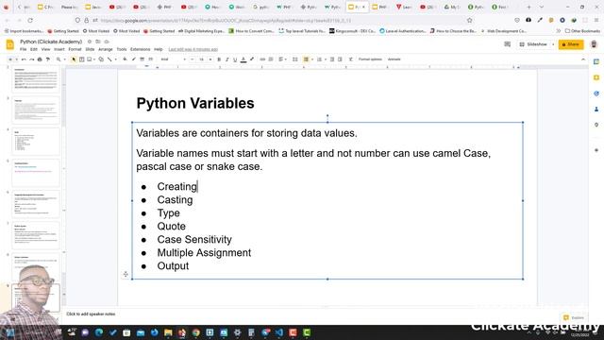604x340 pixels.
Task: Toggle underline formatting
Action: pos(235,59)
